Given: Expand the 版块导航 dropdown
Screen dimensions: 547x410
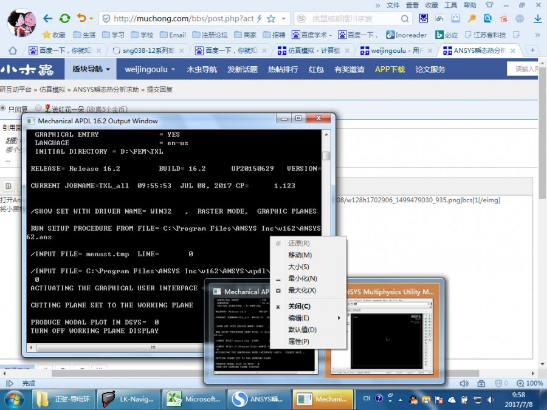Looking at the screenshot, I should 91,69.
